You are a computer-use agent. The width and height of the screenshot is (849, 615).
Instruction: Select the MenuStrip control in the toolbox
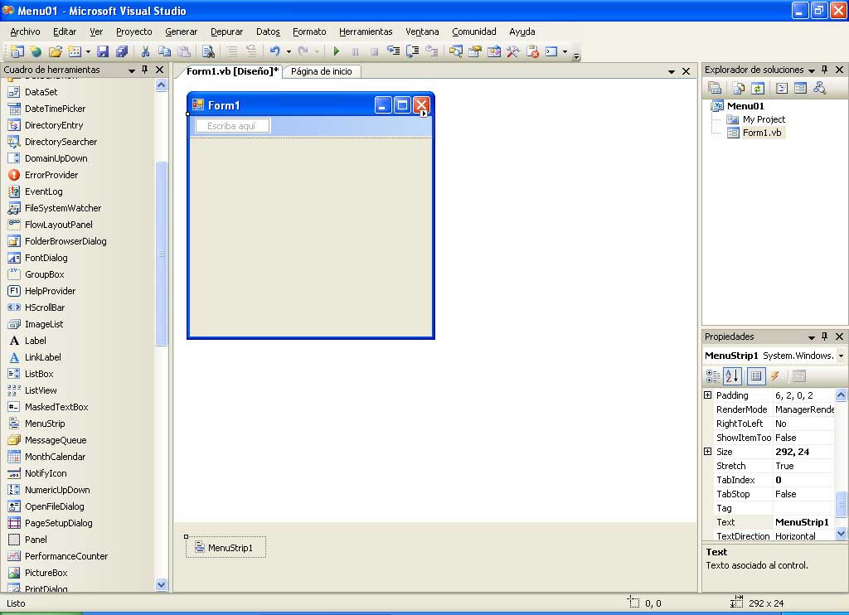tap(44, 424)
